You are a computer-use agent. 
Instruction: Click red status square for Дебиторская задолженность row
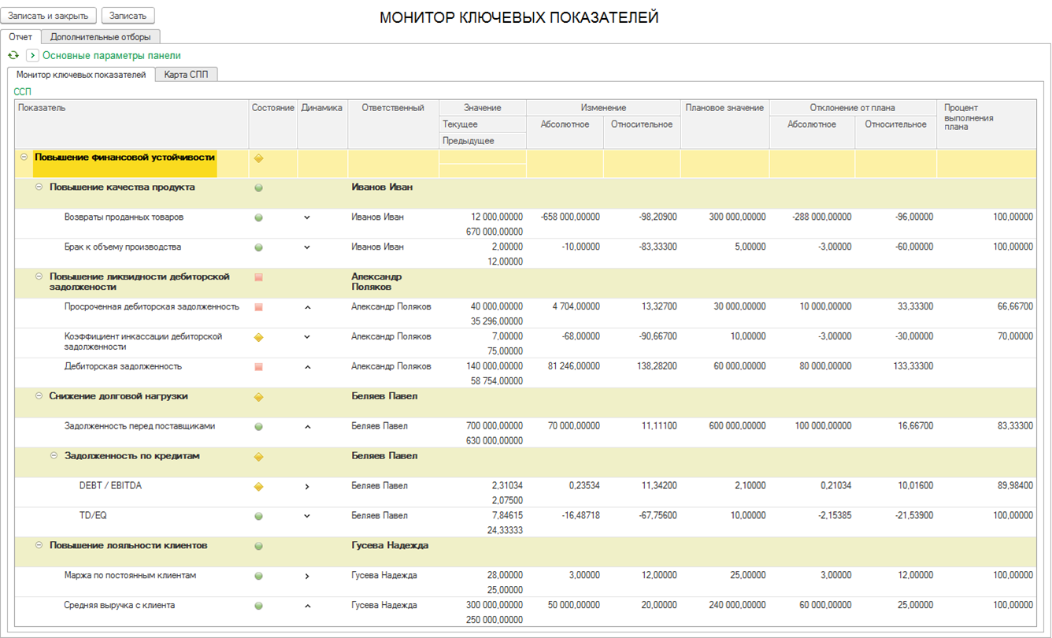point(258,367)
